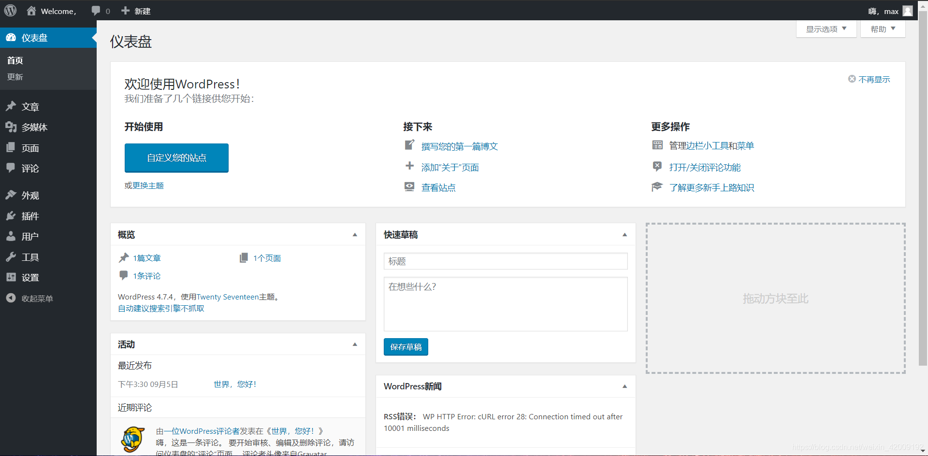Open the 世界，您好！ post link
Image resolution: width=928 pixels, height=456 pixels.
235,384
